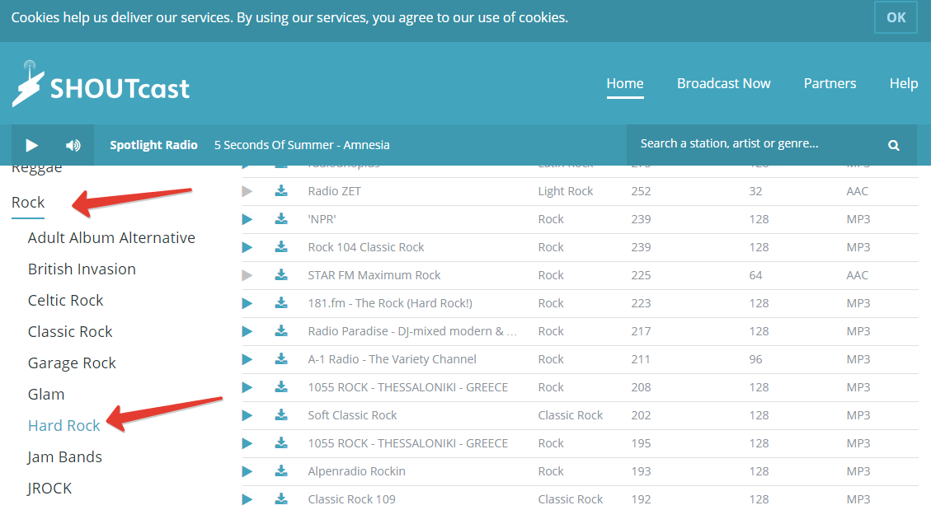Select Adult Album Alternative subgenre
The width and height of the screenshot is (931, 510).
coord(111,238)
